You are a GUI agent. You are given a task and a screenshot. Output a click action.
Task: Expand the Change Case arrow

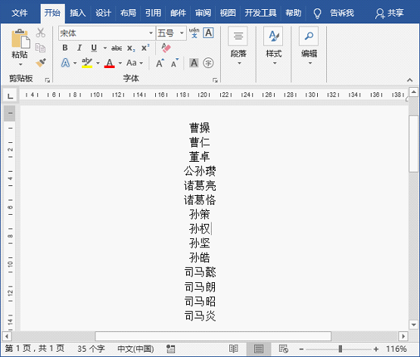(x=142, y=64)
